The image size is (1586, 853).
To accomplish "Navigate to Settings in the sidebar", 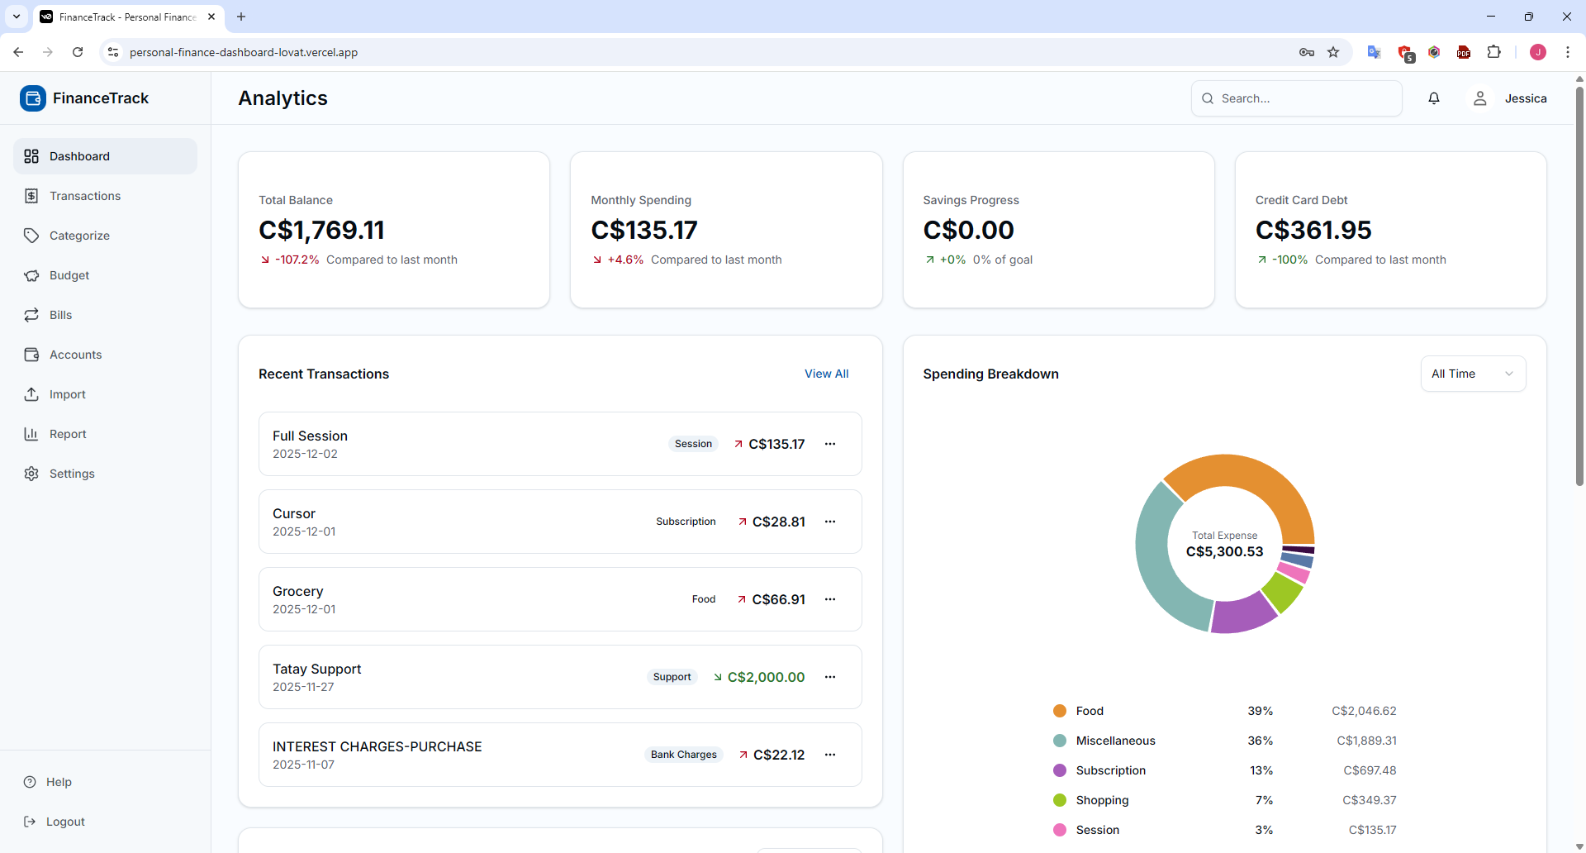I will pyautogui.click(x=72, y=474).
